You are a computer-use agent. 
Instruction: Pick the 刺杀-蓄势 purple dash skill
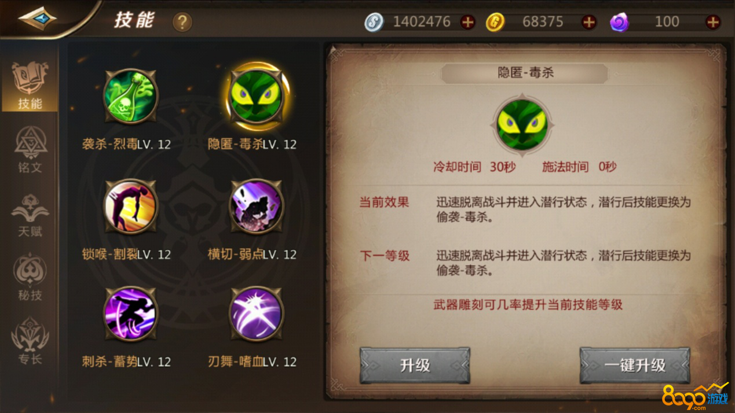pyautogui.click(x=130, y=314)
